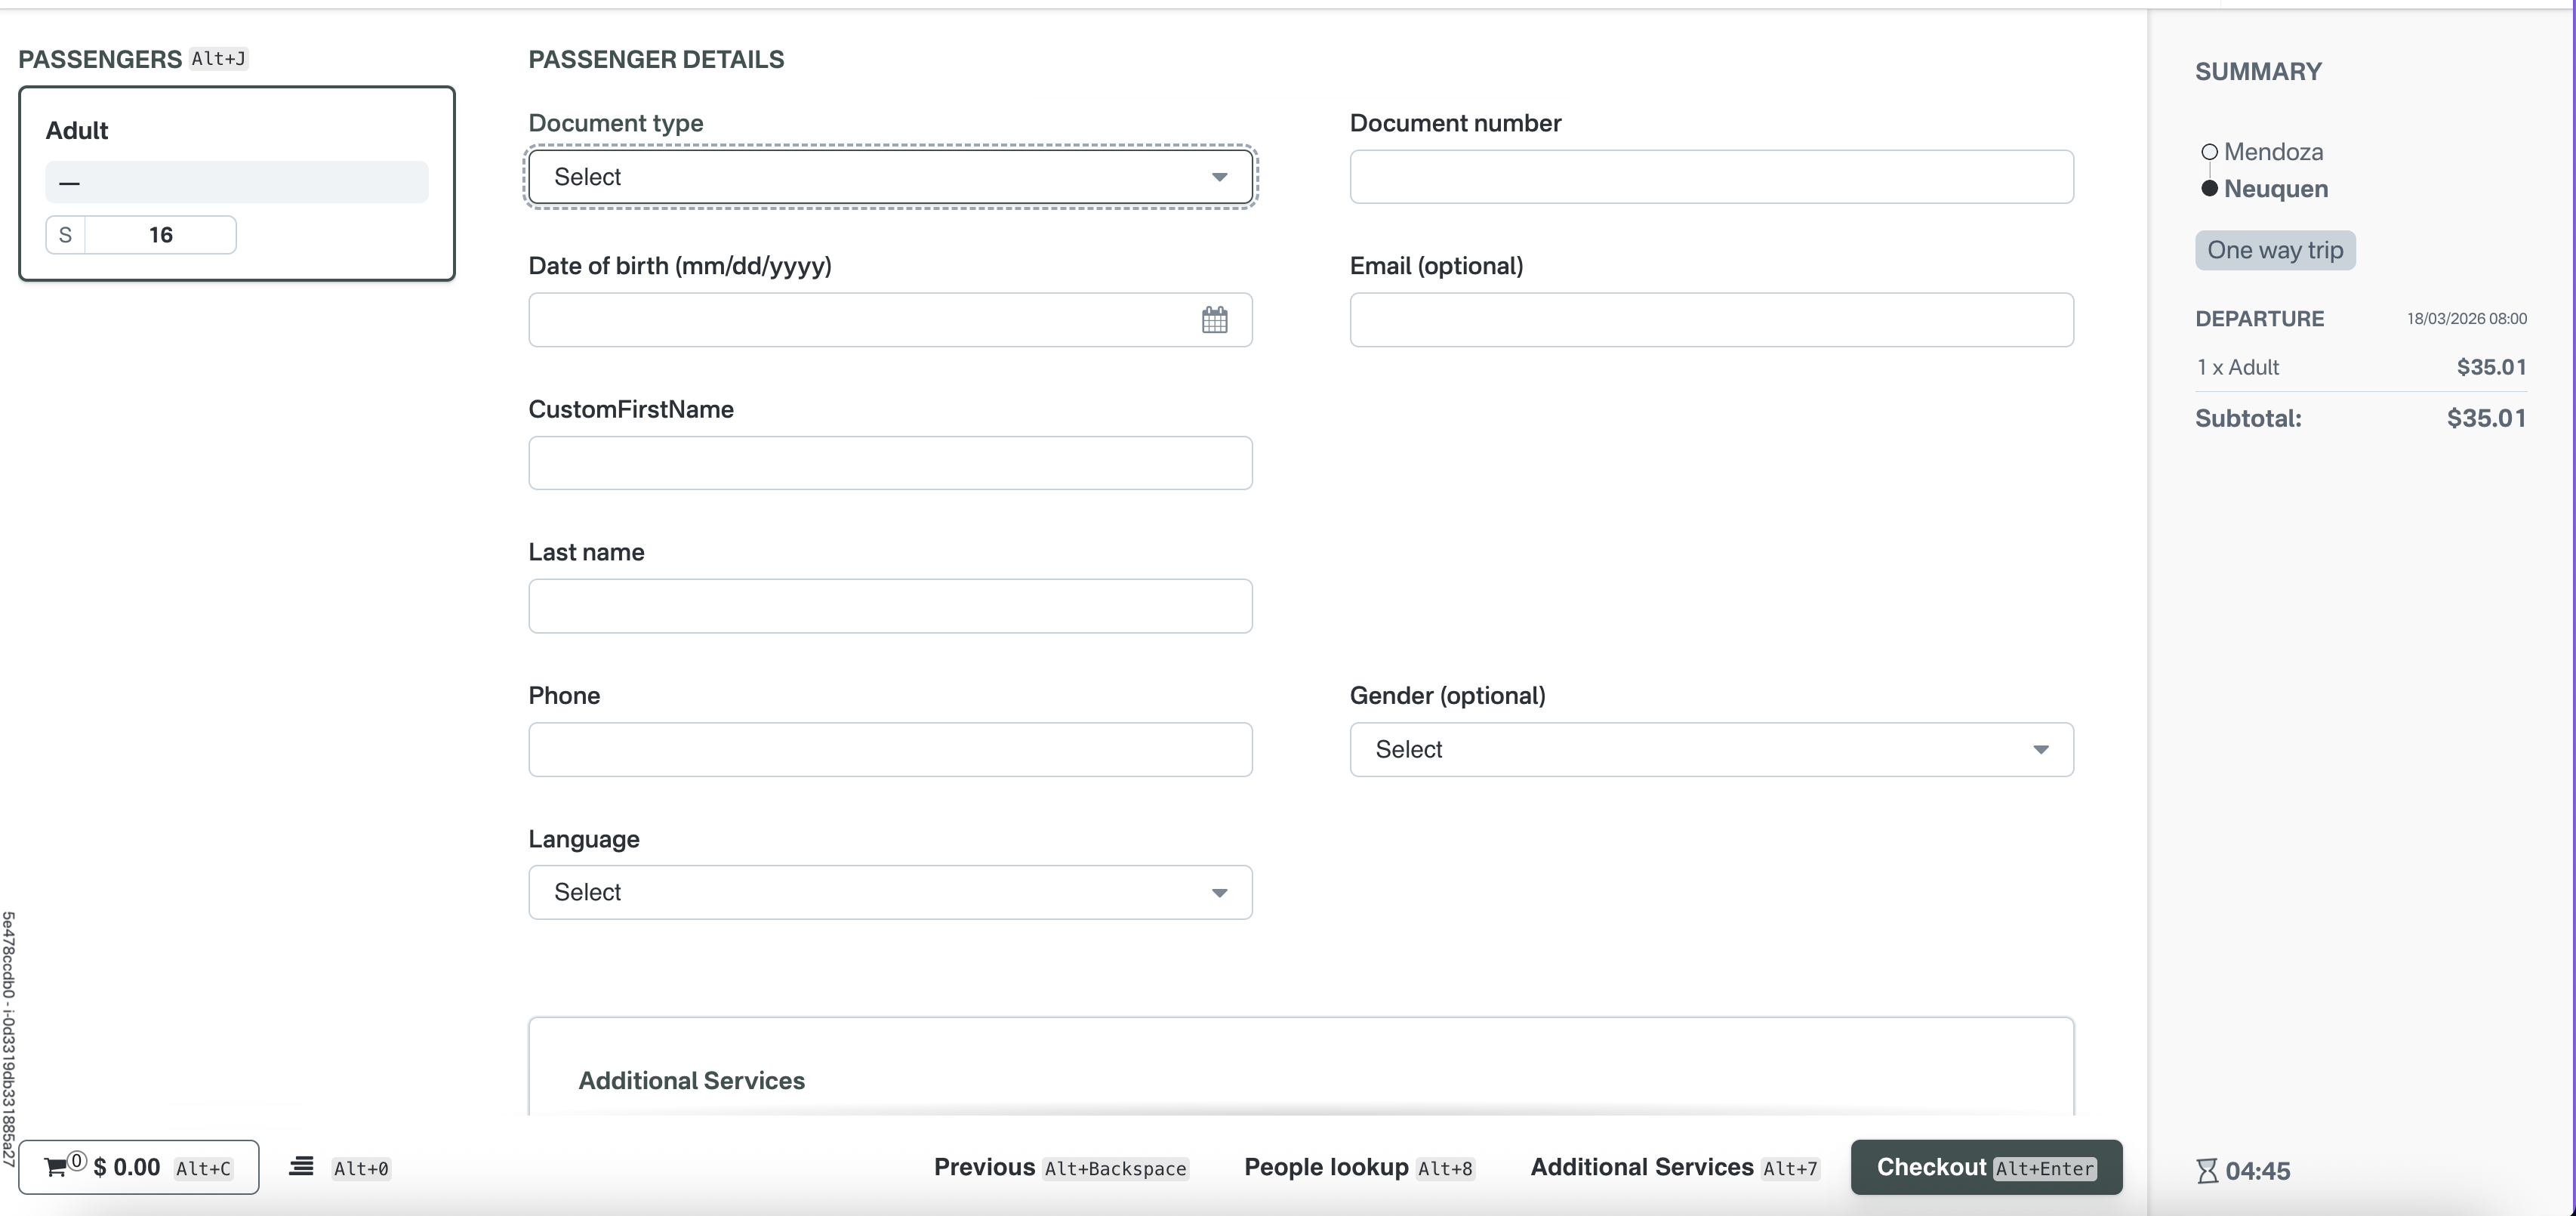
Task: Go to Previous step
Action: (1060, 1167)
